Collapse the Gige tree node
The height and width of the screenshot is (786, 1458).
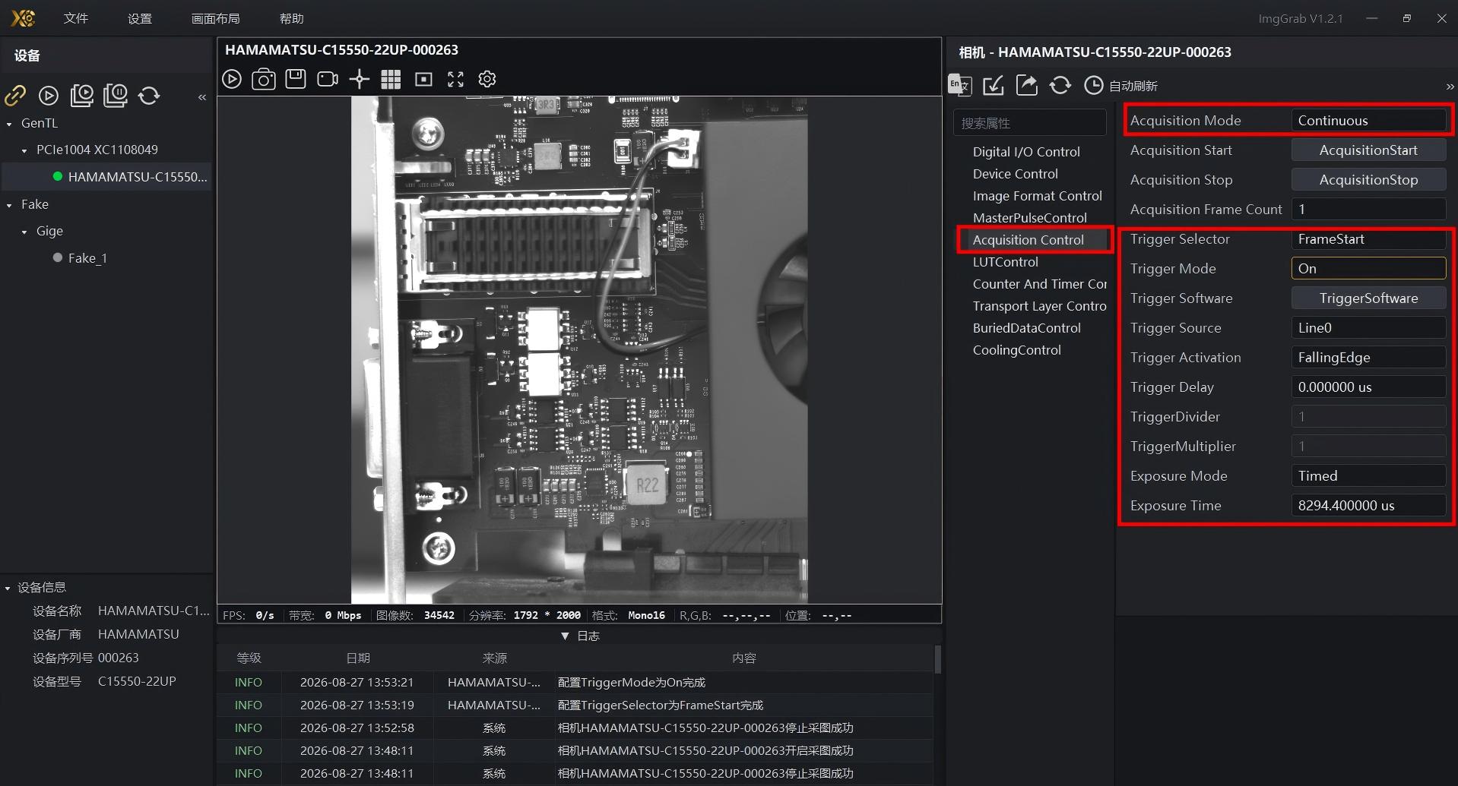[x=24, y=232]
